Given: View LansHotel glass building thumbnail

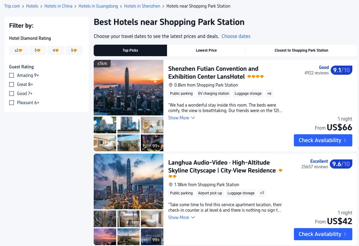Looking at the screenshot, I should pos(105,125).
